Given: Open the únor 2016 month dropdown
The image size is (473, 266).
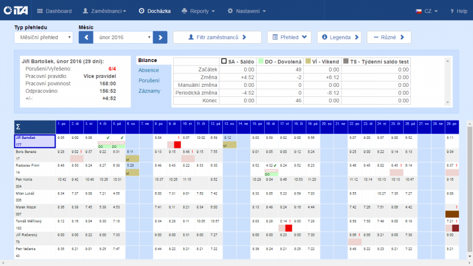Looking at the screenshot, I should (x=123, y=37).
